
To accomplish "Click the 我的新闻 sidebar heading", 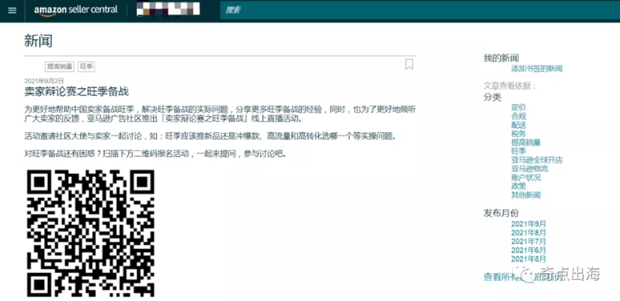I will [x=501, y=58].
